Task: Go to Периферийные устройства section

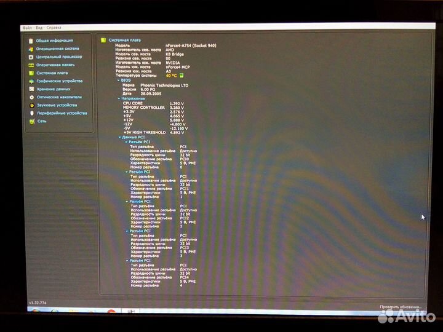Action: pos(62,113)
